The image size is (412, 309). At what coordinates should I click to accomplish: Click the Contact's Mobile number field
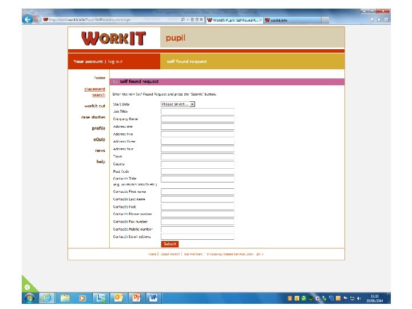pyautogui.click(x=197, y=229)
